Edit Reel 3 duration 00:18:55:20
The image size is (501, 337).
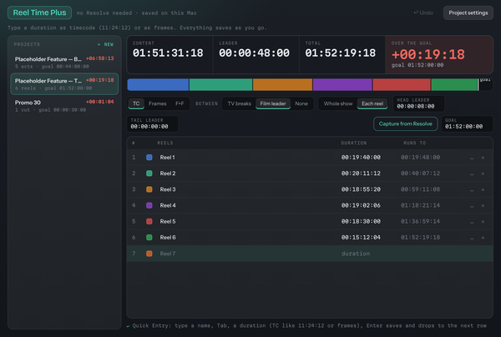[361, 189]
